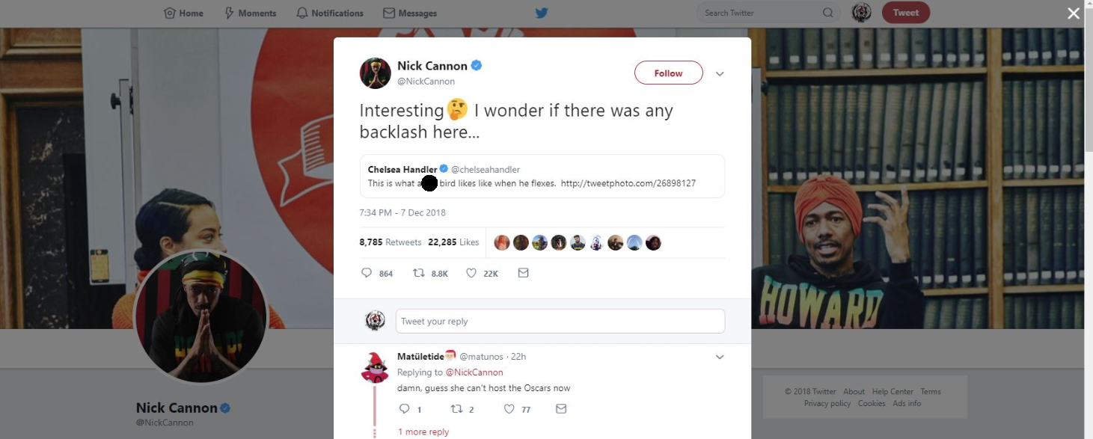The height and width of the screenshot is (439, 1093).
Task: Click the Tweet your reply field
Action: click(560, 321)
